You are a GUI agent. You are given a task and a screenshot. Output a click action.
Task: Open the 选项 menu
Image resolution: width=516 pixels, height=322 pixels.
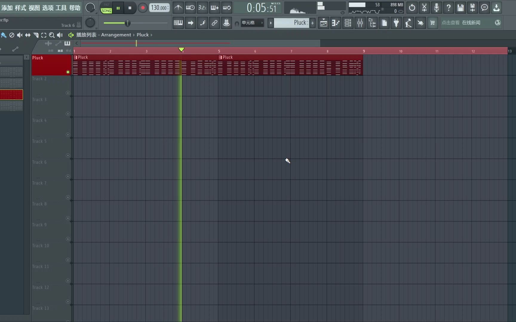point(47,8)
